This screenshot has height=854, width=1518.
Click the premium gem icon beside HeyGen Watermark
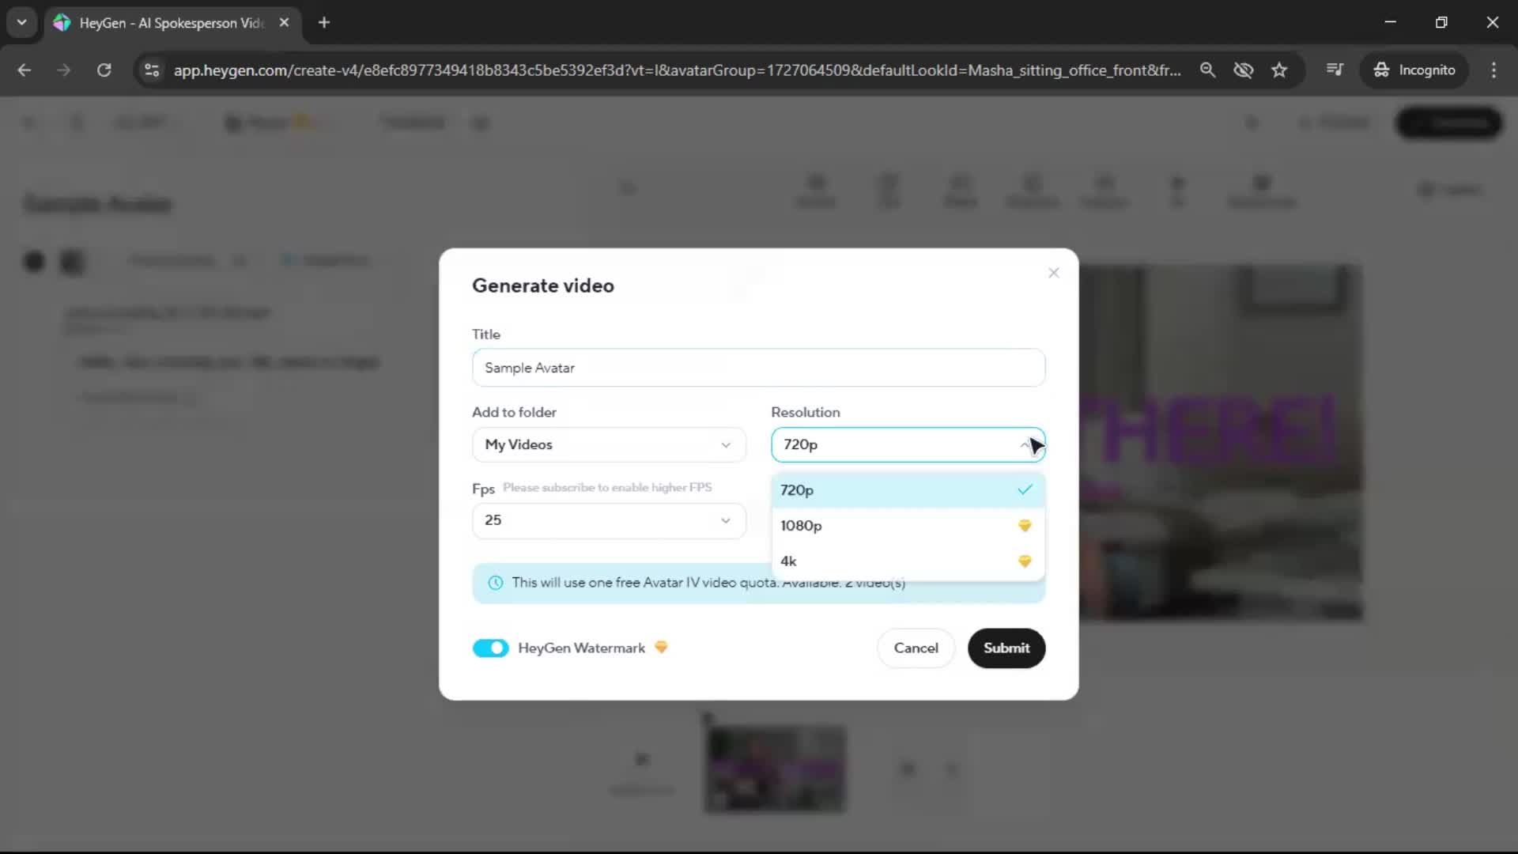tap(661, 648)
